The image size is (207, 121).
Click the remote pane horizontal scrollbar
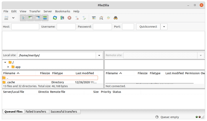tap(149, 83)
